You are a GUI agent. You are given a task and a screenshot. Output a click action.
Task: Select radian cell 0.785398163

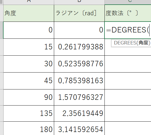tap(79, 81)
